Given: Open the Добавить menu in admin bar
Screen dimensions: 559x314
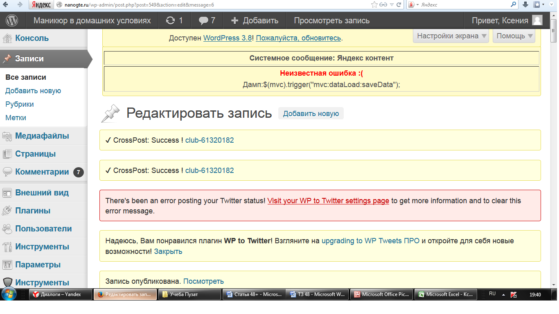Looking at the screenshot, I should pos(255,20).
